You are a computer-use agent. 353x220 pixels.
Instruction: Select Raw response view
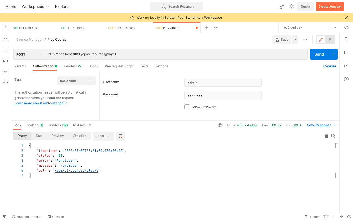click(x=39, y=136)
